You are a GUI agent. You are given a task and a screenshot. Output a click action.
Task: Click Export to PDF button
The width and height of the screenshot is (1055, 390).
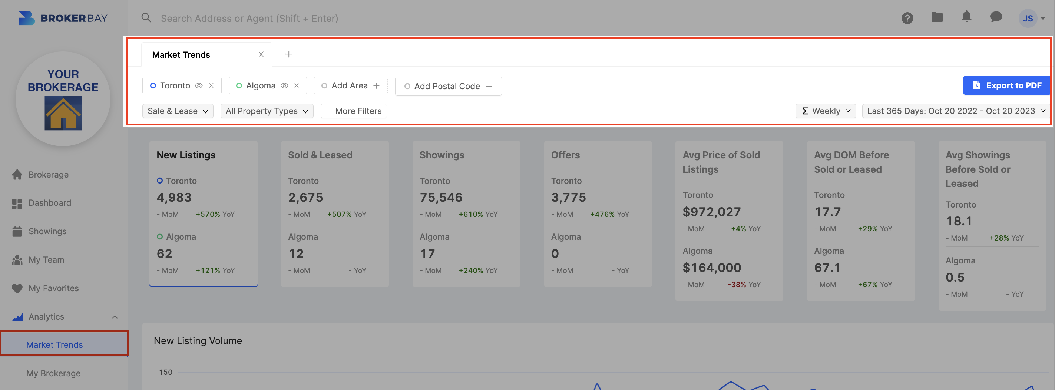point(1006,85)
